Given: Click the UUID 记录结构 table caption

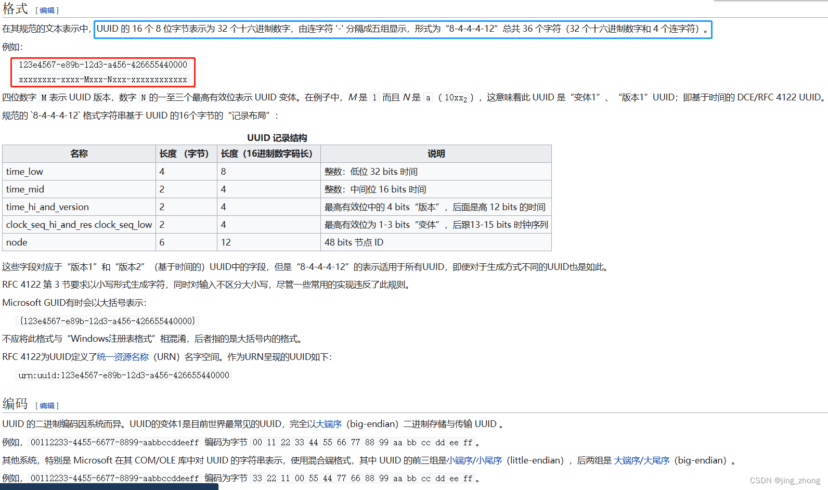Looking at the screenshot, I should pyautogui.click(x=277, y=138).
